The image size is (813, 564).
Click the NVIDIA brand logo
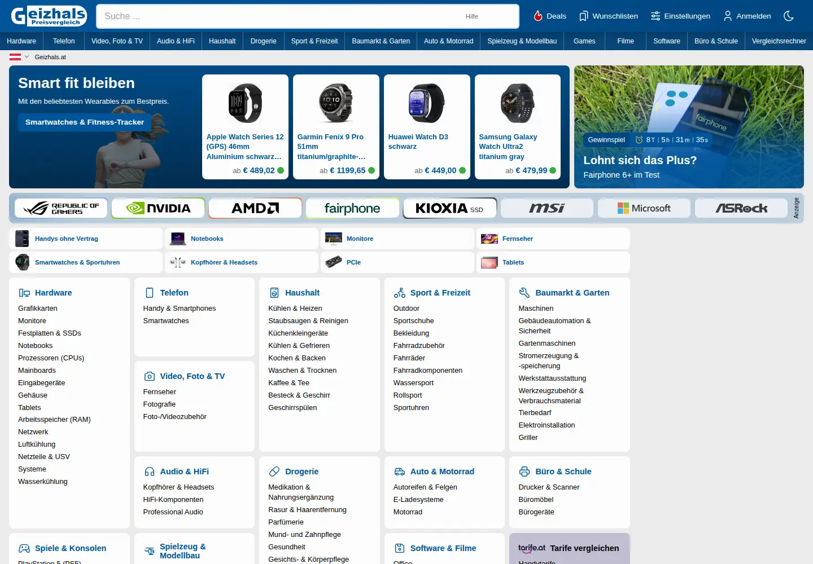pyautogui.click(x=159, y=208)
